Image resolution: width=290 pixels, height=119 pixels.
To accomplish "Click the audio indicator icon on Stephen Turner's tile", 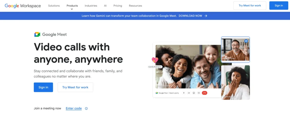I will (x=246, y=41).
